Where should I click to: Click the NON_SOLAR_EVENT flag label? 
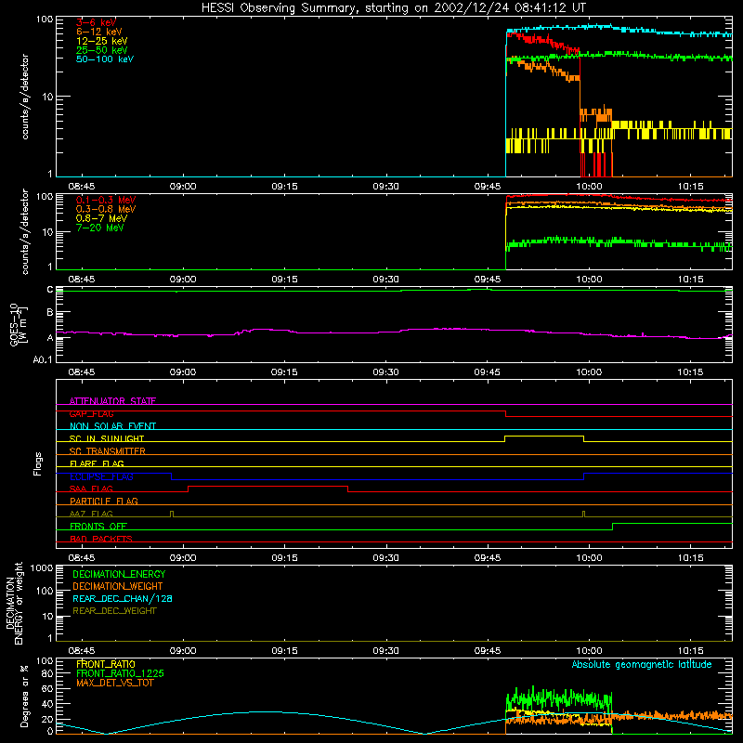click(112, 426)
